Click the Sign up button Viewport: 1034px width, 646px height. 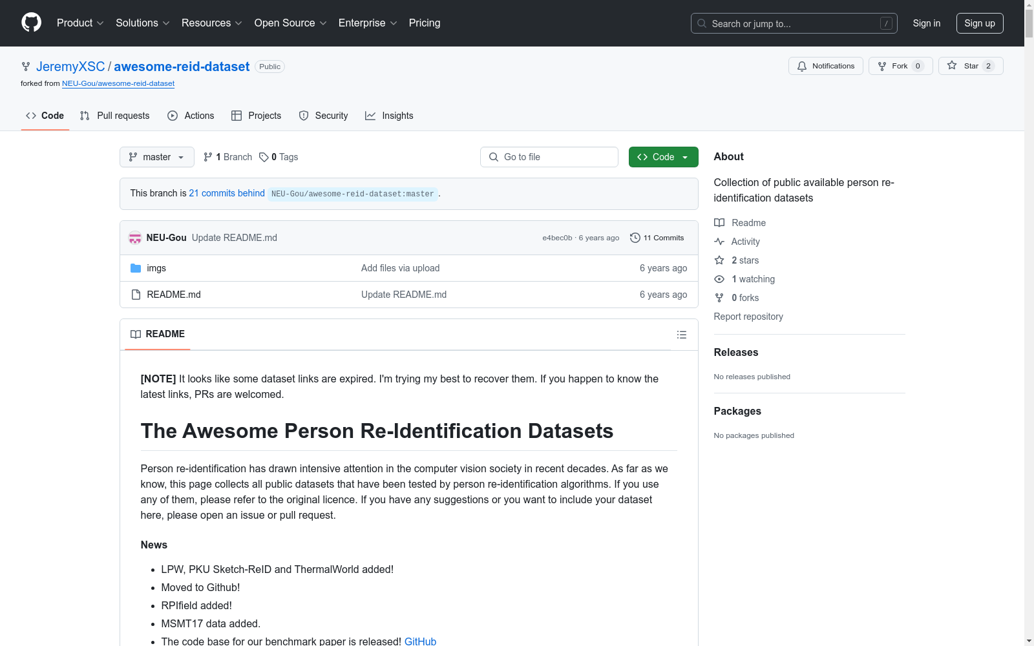pyautogui.click(x=980, y=23)
